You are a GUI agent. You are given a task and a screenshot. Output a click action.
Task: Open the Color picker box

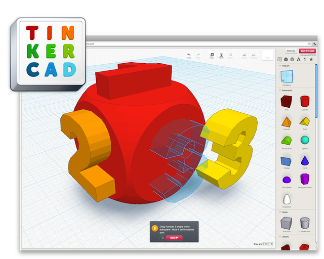(x=268, y=55)
